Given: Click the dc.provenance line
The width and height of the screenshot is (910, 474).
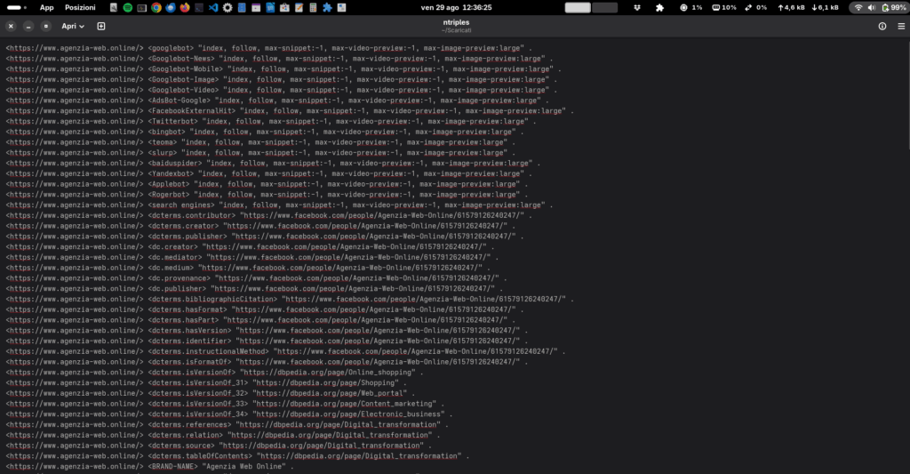Looking at the screenshot, I should (256, 278).
